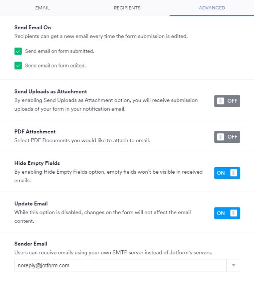Screen dimensions: 254x289
Task: Click the "Send email on form edited." label
Action: coord(55,66)
